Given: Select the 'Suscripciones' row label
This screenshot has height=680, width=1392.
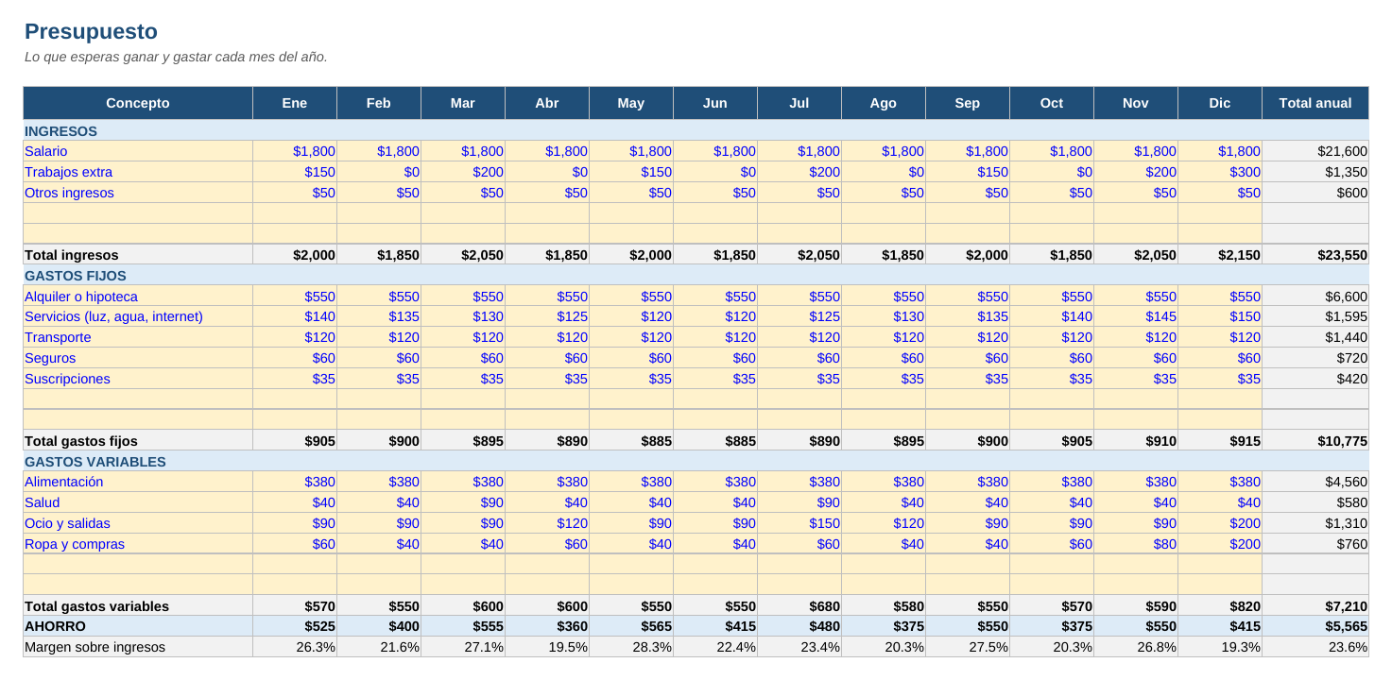Looking at the screenshot, I should pos(138,379).
